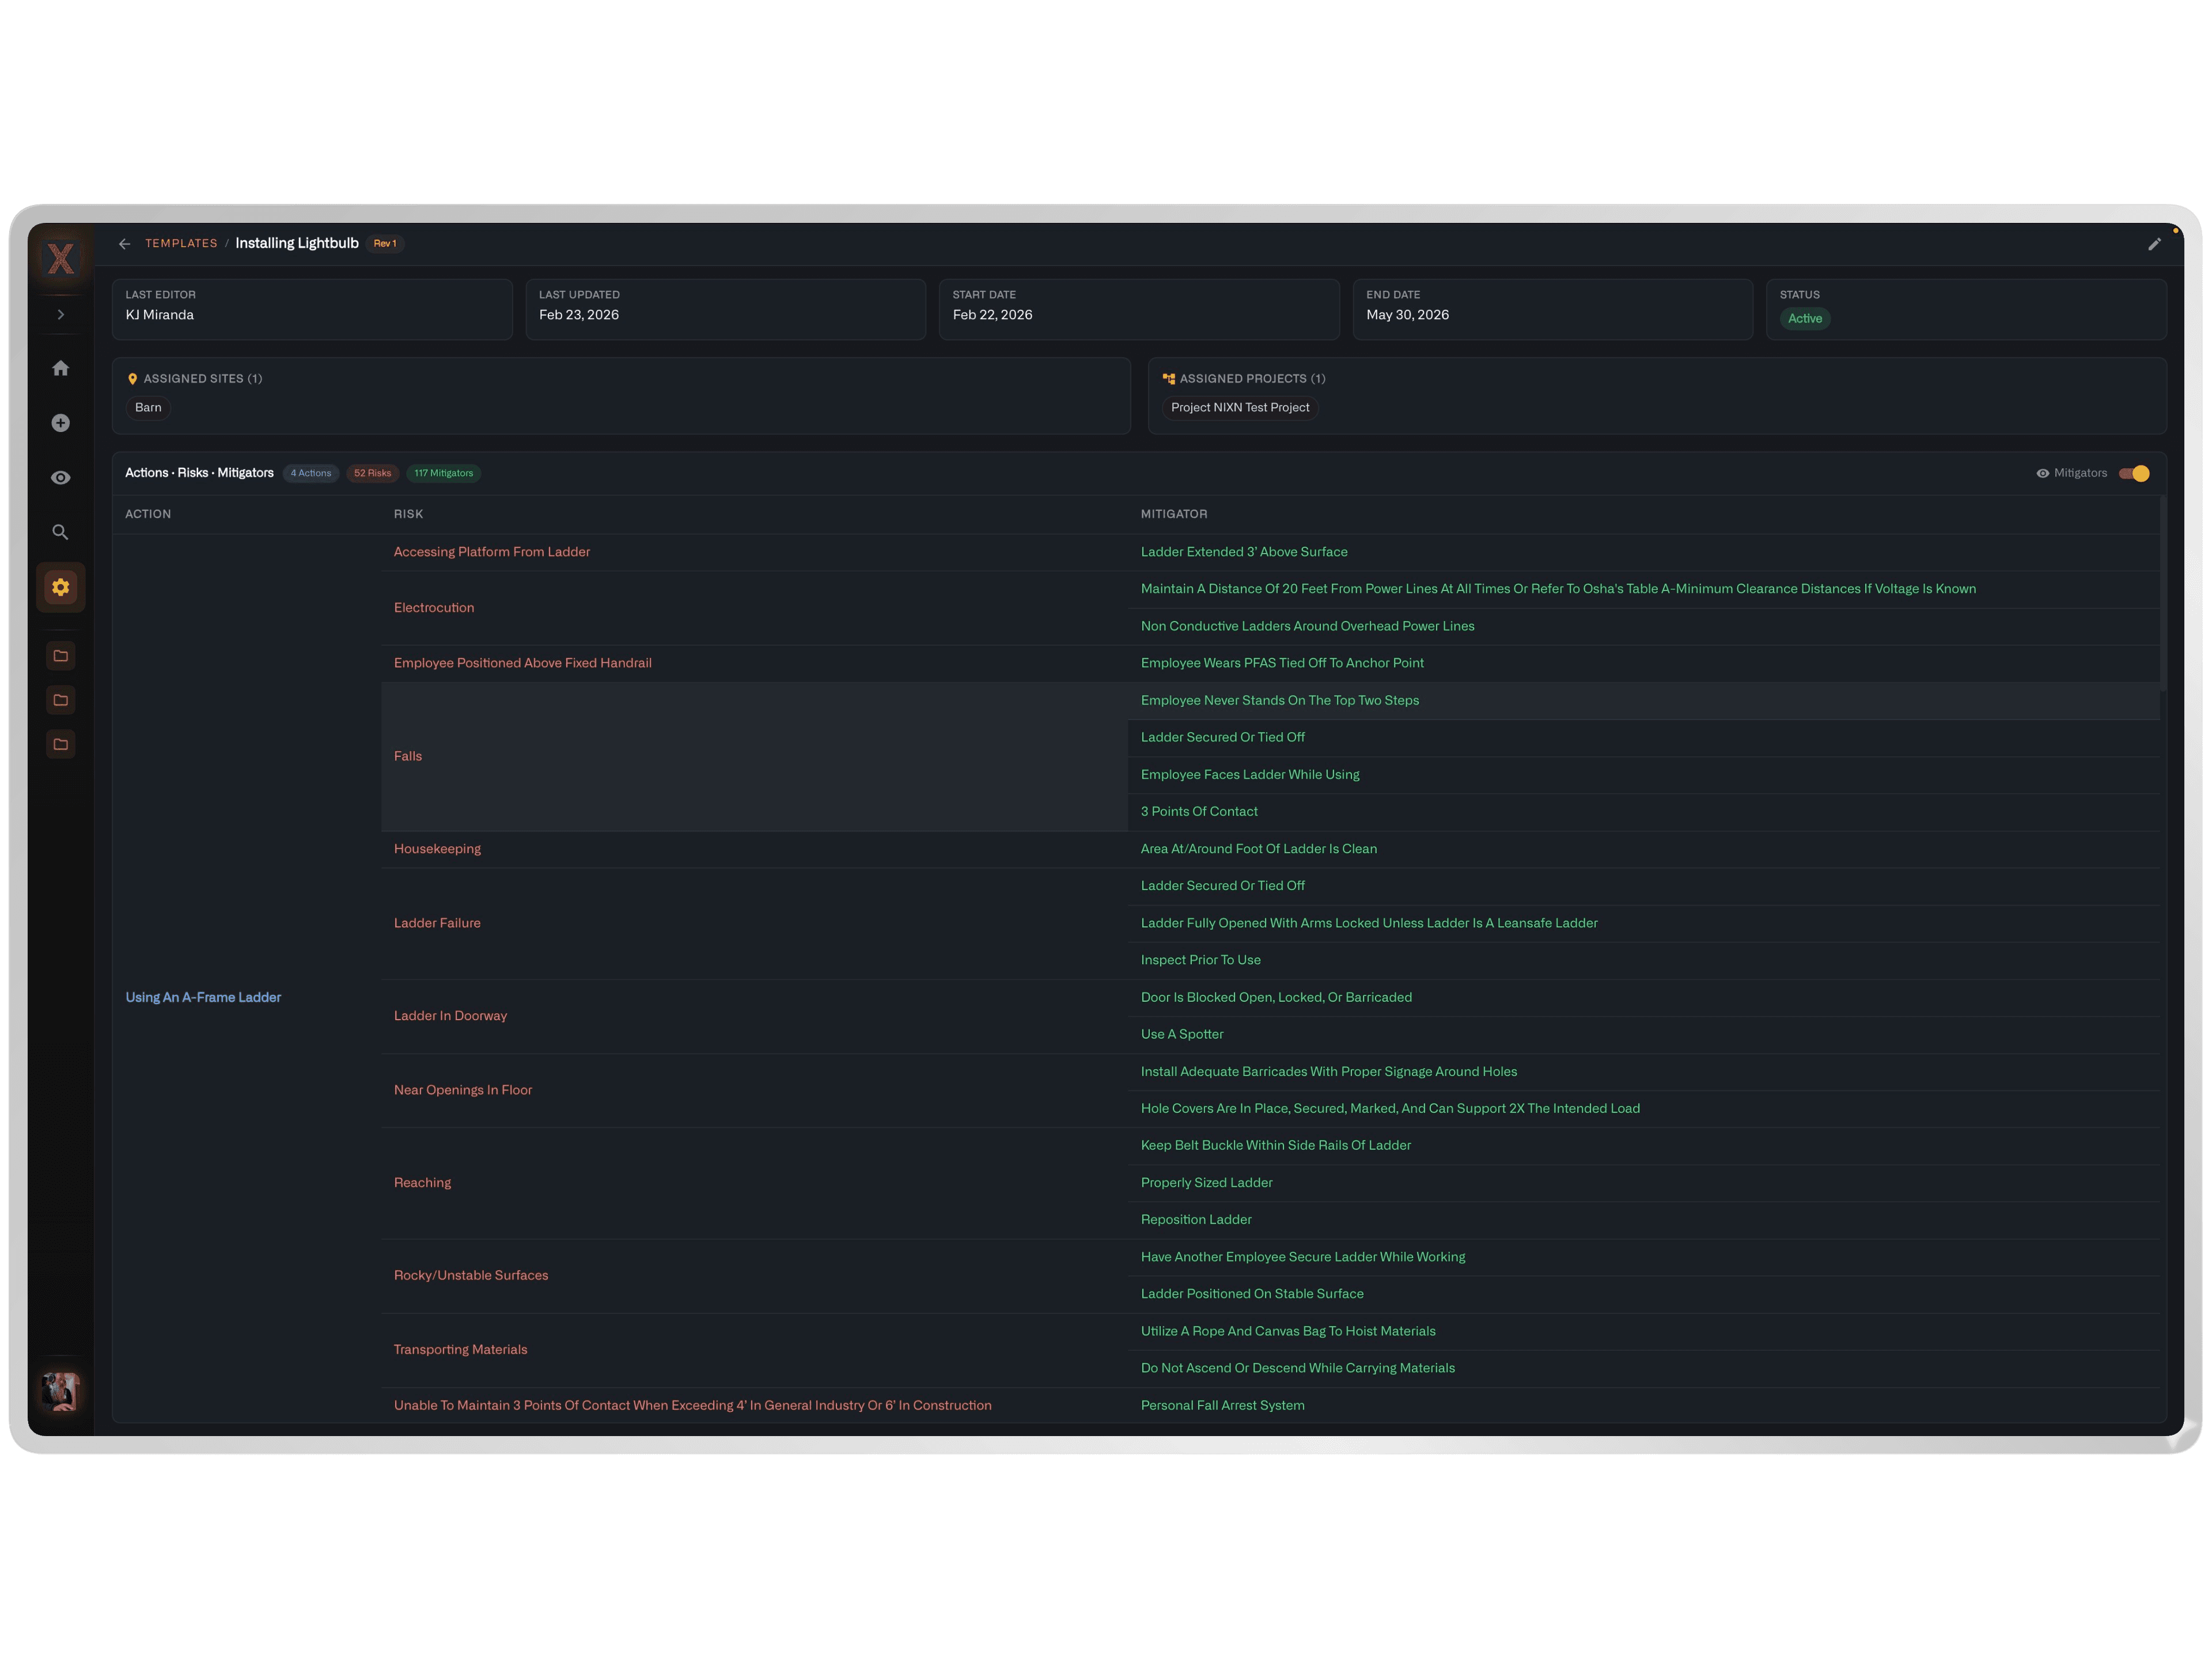Click Ladder Positioned On Stable Surface mitigator
Viewport: 2212px width, 1659px height.
(1252, 1294)
